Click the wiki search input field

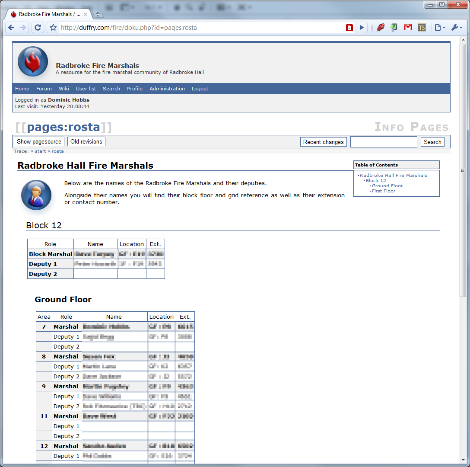[x=384, y=142]
